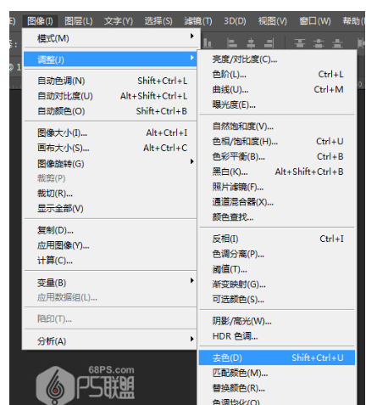
Task: Open 亮度/对比度(C) adjustment
Action: tap(277, 59)
